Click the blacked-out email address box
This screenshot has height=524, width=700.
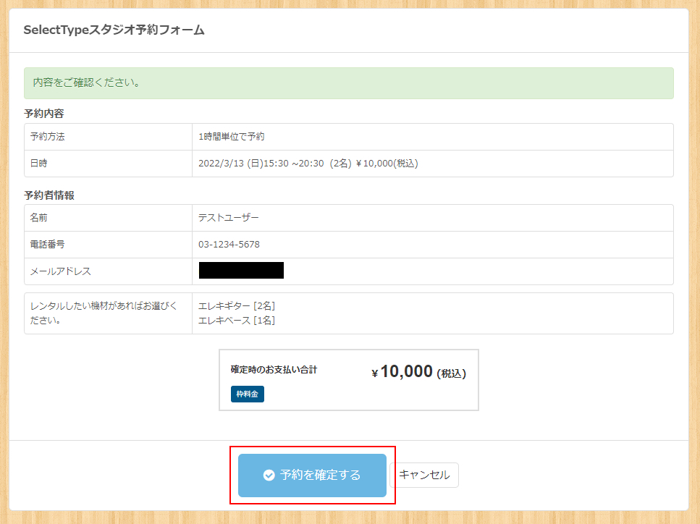coord(241,271)
